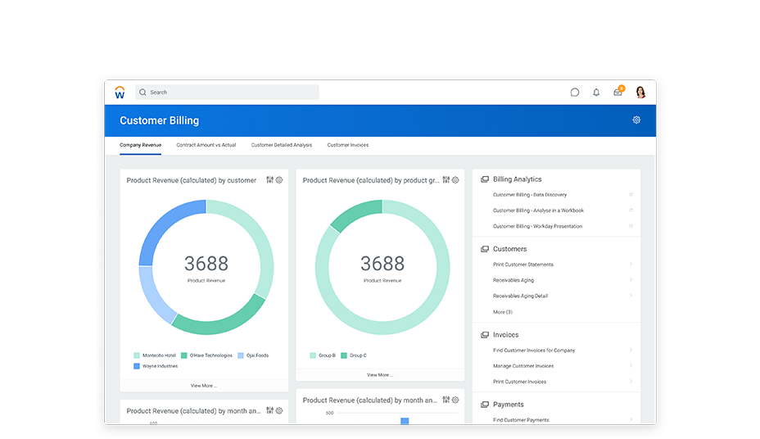Click external link icon beside Data Discovery
Viewport: 760px width, 439px height.
(x=631, y=195)
